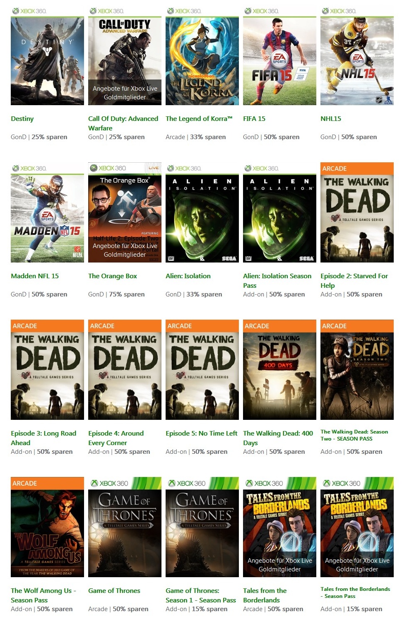Click Walking Dead: Season Two Season Pass link
This screenshot has width=402, height=619.
(354, 435)
